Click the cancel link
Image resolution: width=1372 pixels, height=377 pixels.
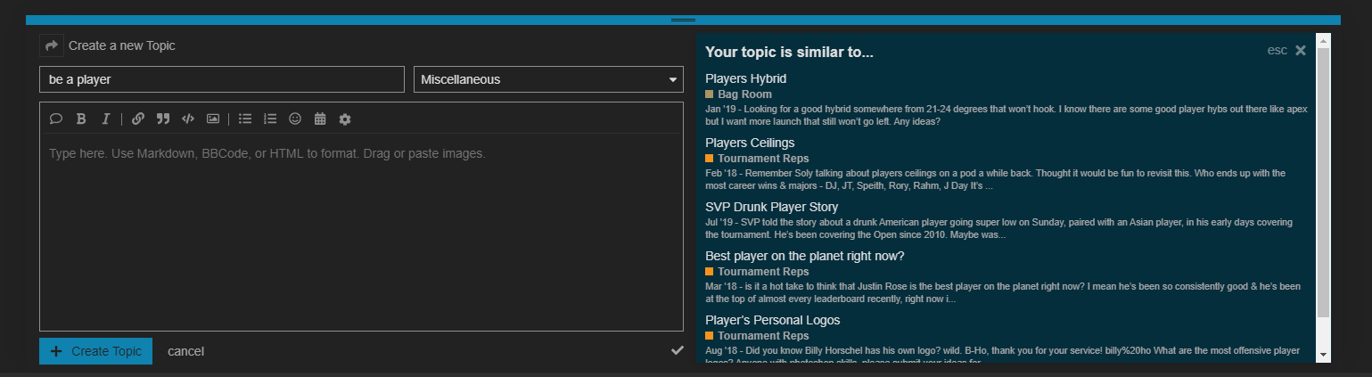coord(185,351)
